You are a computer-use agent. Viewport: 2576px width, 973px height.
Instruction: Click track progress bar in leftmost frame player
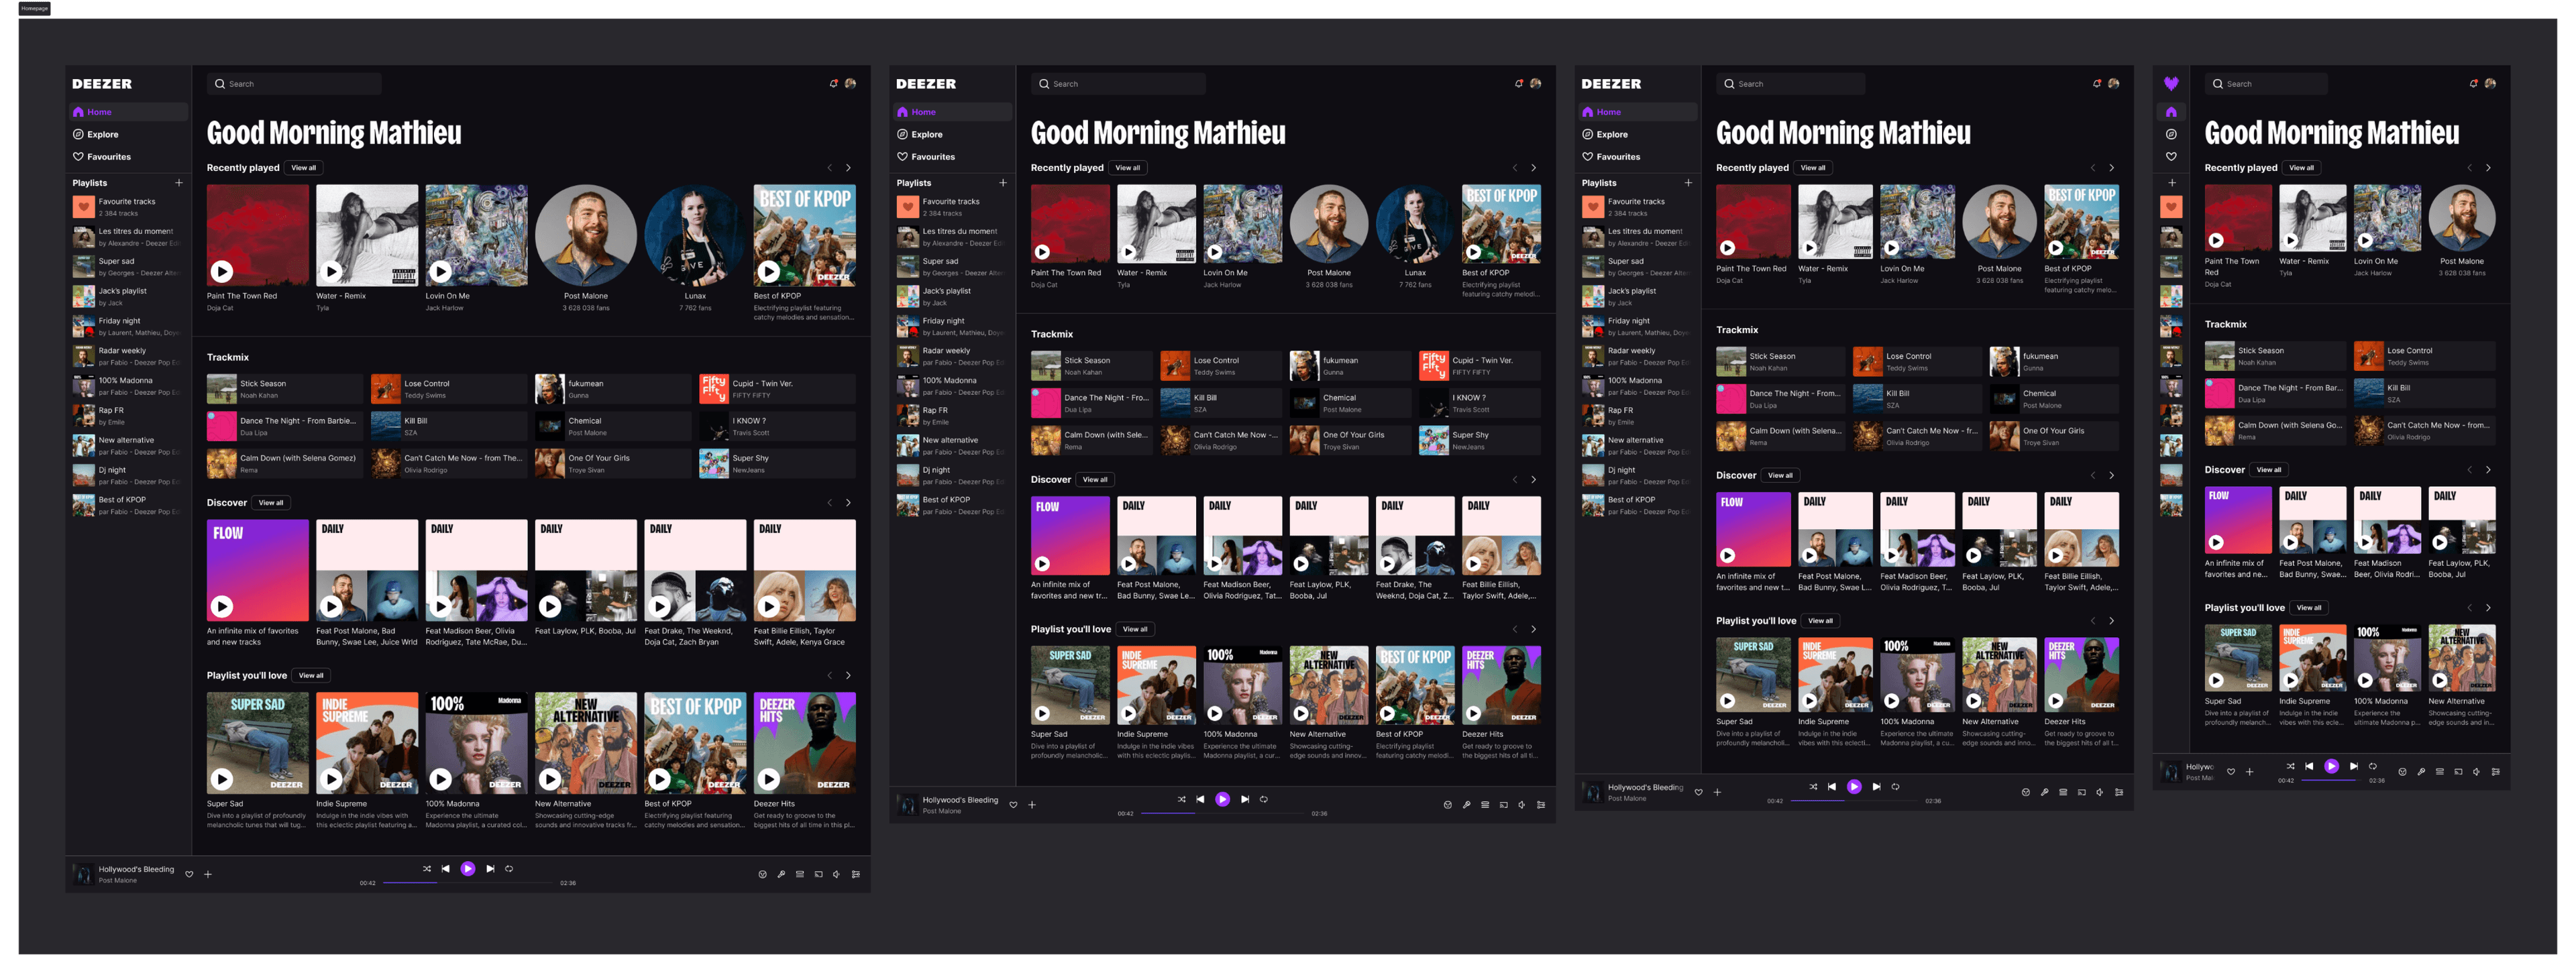coord(468,883)
